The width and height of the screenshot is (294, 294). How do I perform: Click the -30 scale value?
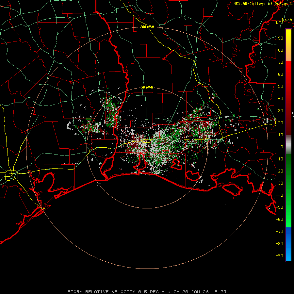click(x=279, y=183)
